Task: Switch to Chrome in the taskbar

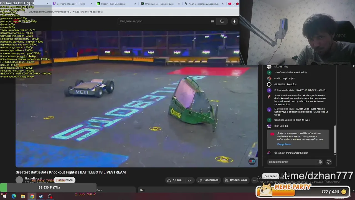Action: (32, 196)
